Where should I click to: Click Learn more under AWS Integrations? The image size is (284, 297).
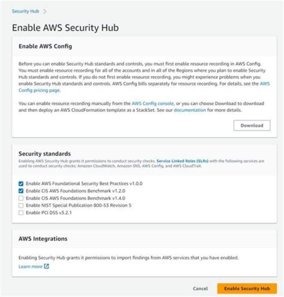point(30,267)
